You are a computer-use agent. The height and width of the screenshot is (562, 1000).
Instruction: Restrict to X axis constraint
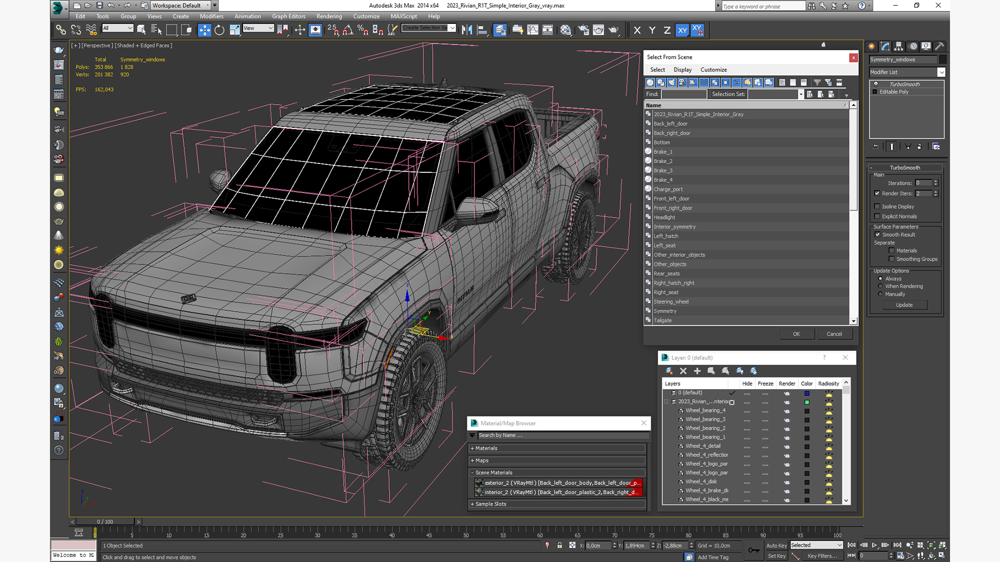[637, 30]
